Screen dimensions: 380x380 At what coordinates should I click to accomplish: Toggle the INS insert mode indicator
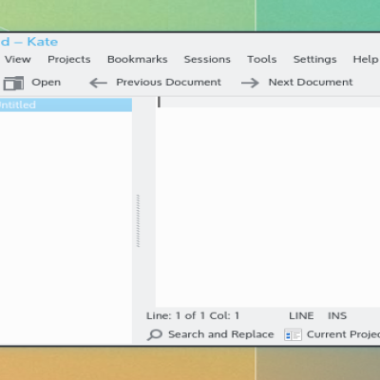(337, 315)
